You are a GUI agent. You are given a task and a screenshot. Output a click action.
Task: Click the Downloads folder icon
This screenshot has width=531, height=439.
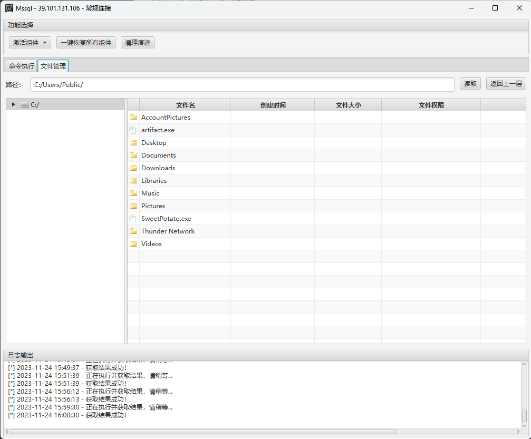(133, 168)
